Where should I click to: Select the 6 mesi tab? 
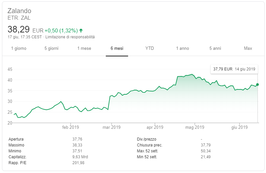click(117, 48)
